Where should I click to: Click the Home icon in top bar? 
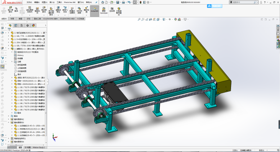[x=103, y=3]
